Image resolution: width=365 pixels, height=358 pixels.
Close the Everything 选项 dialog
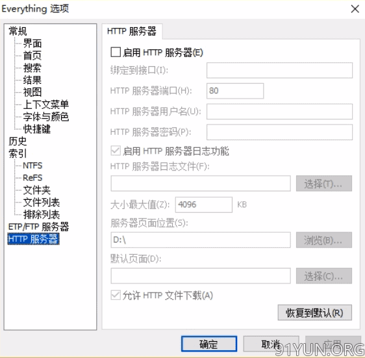pyautogui.click(x=355, y=9)
